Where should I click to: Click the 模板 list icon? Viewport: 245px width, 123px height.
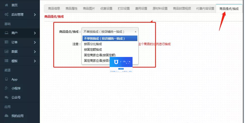click(x=6, y=61)
